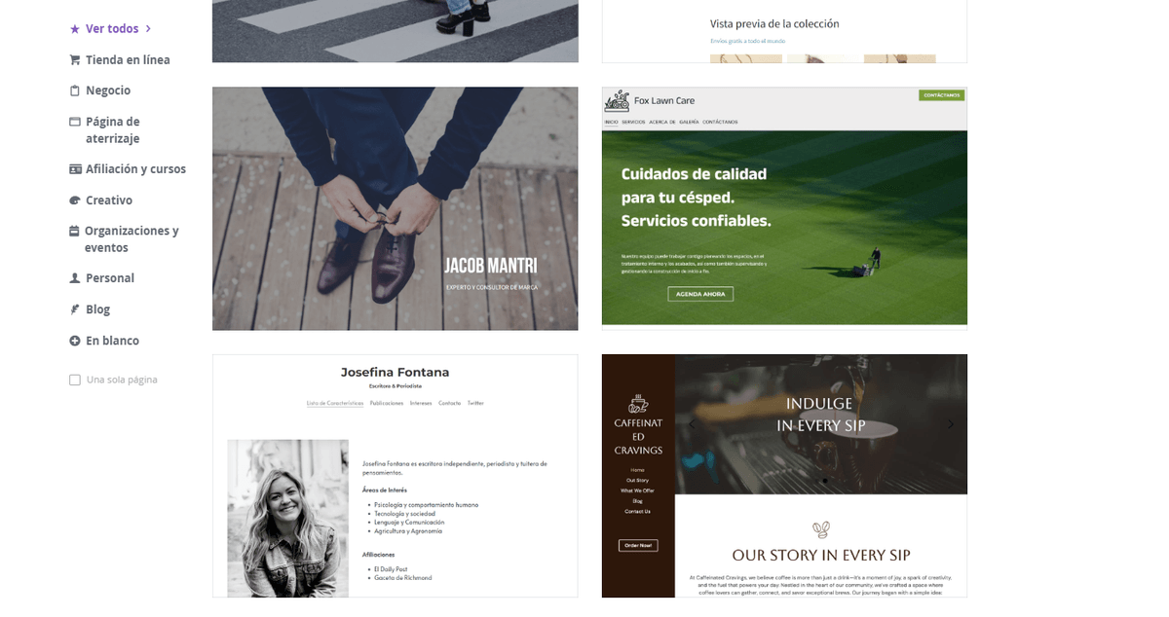Click the right carousel arrow on Caffeinated Cravings template

pos(951,424)
